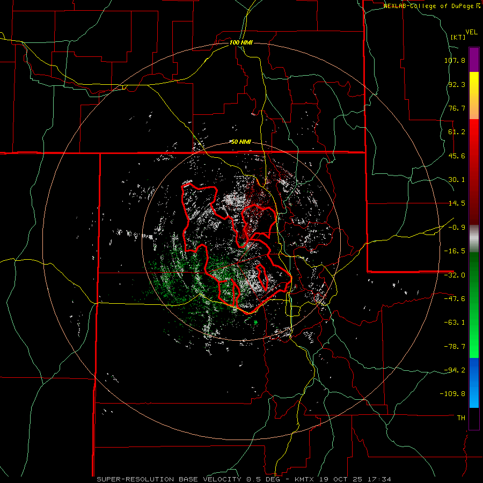Click the "92.3" scale value

(x=457, y=84)
